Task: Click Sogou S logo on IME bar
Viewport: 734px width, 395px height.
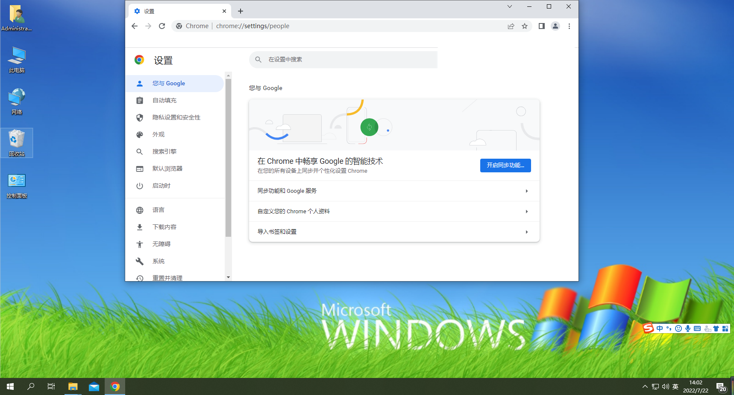Action: [649, 328]
